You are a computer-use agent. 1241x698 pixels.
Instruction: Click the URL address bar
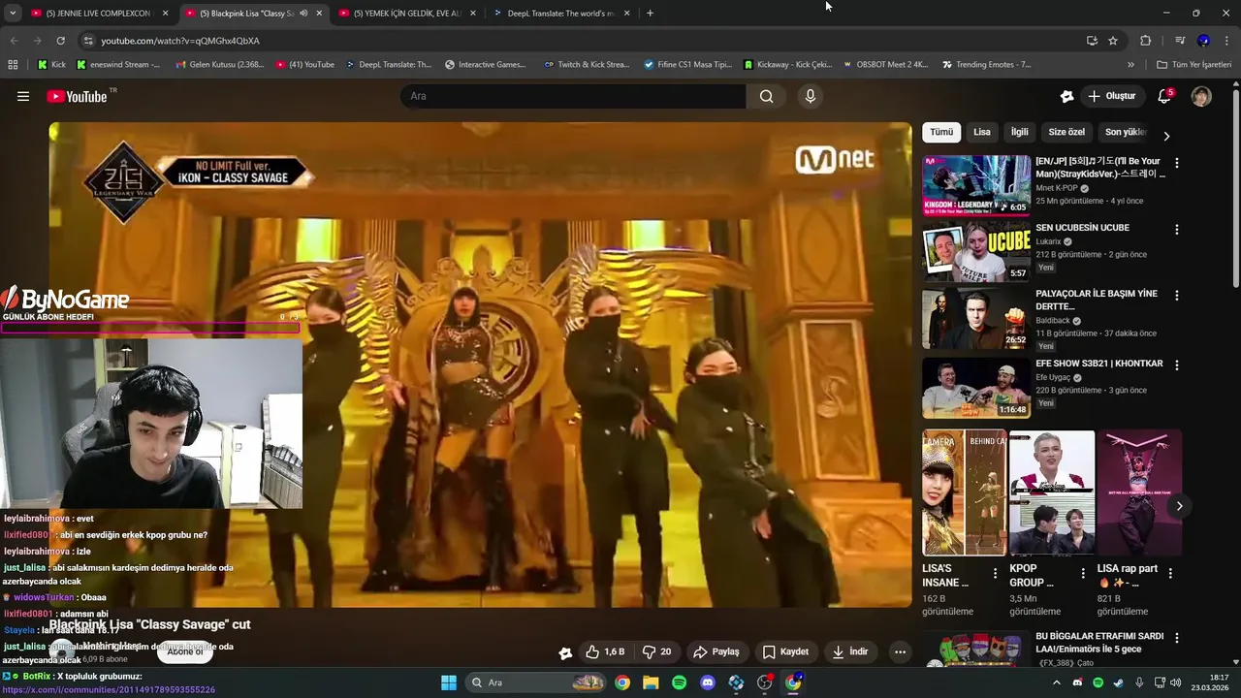point(582,41)
